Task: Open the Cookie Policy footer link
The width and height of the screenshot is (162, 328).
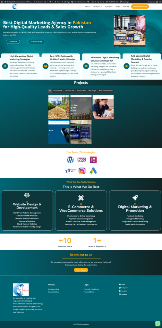Action: [54, 292]
